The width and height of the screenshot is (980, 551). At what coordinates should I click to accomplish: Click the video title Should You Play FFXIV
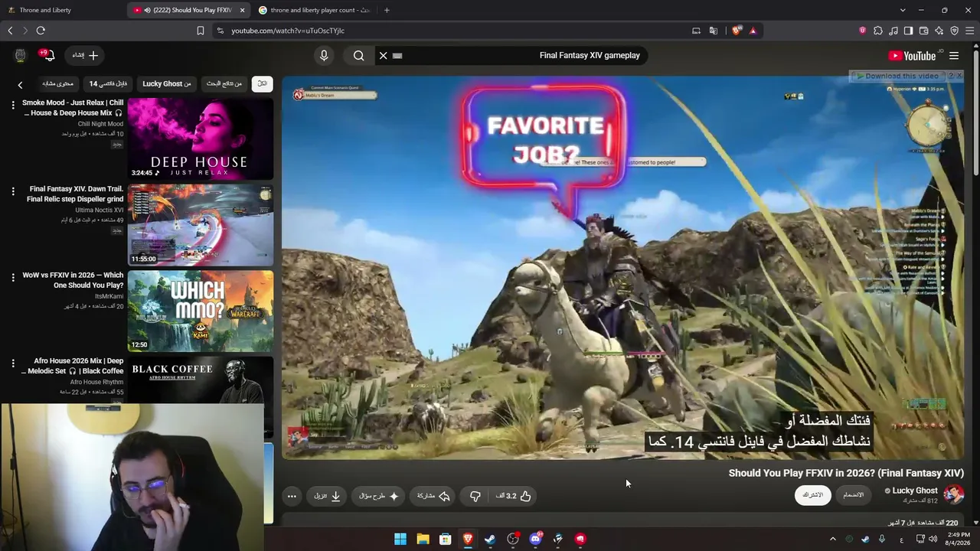click(x=846, y=473)
